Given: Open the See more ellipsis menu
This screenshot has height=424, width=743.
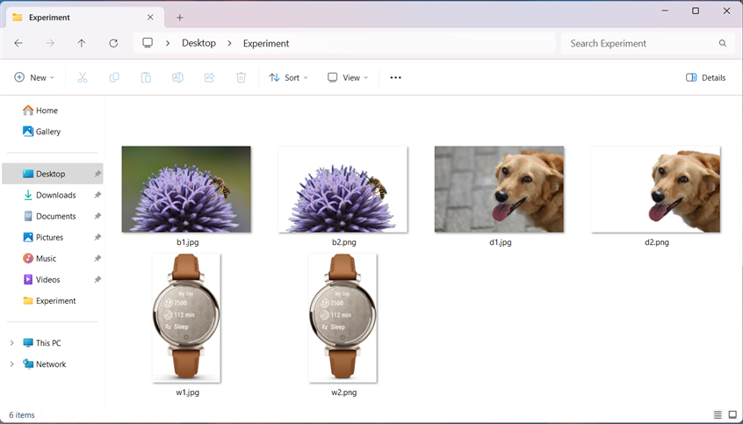Looking at the screenshot, I should tap(395, 77).
